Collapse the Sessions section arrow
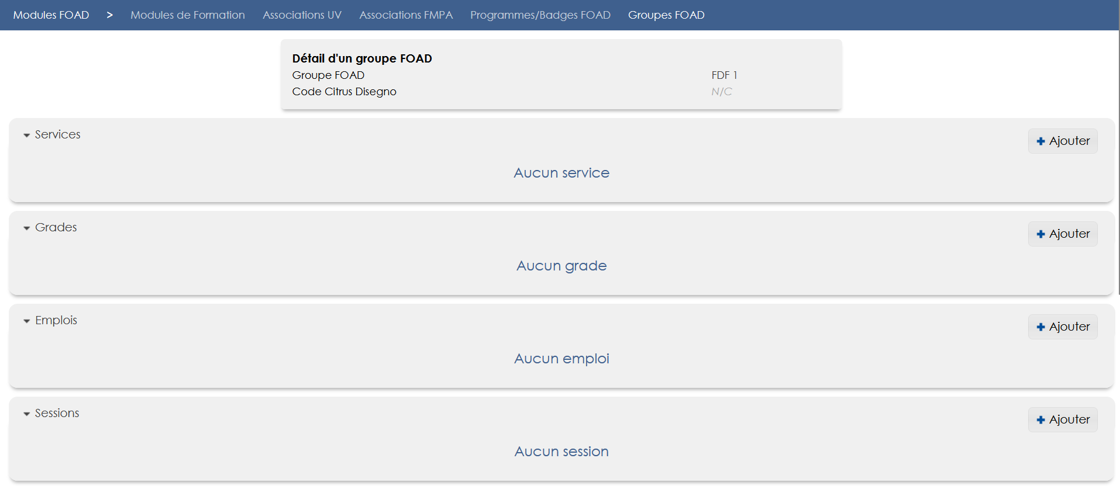 coord(26,414)
